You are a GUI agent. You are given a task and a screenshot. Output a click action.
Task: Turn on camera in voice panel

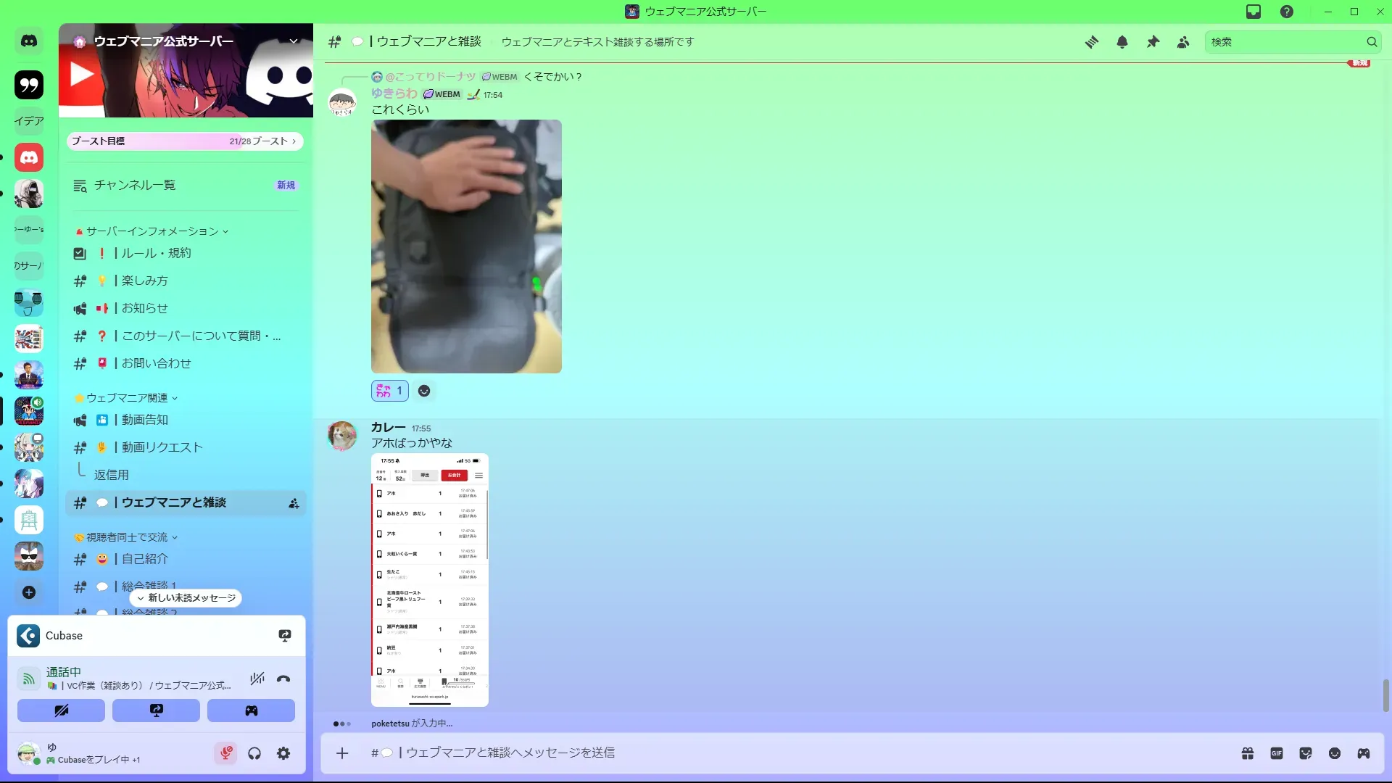[x=61, y=710]
